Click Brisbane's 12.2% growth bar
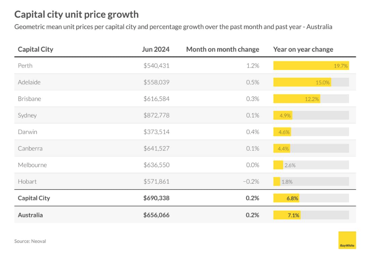This screenshot has width=390, height=260. coord(297,99)
